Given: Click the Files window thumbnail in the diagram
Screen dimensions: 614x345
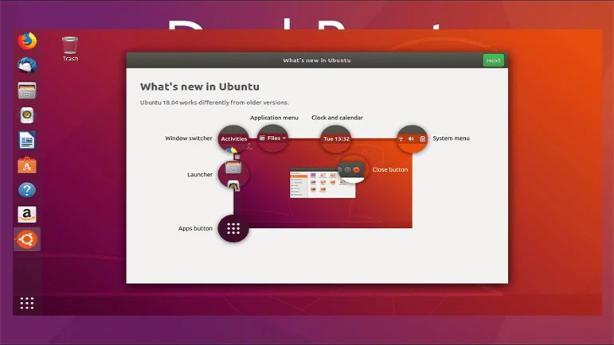Looking at the screenshot, I should click(323, 184).
